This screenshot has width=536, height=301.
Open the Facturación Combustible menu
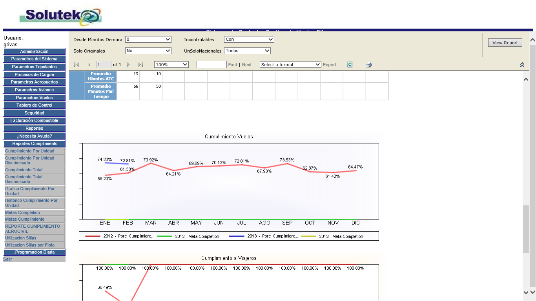click(35, 120)
